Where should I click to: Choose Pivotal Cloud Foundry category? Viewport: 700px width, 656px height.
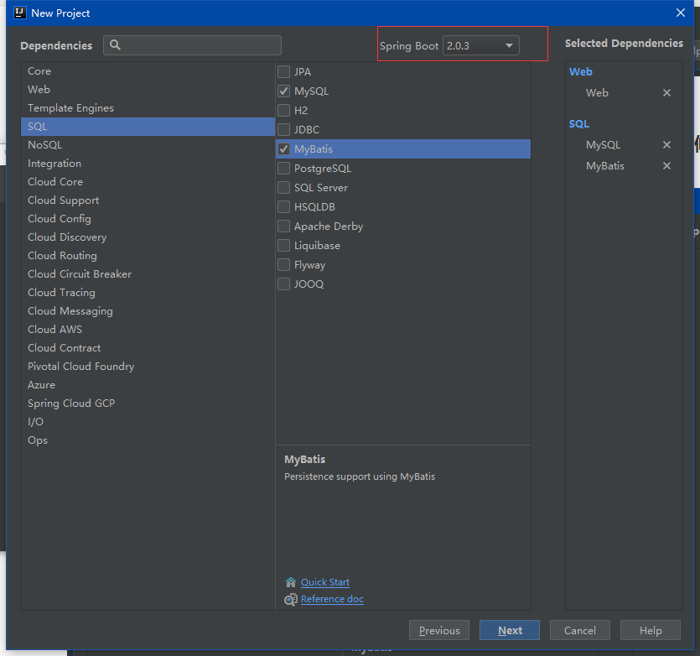[148, 367]
